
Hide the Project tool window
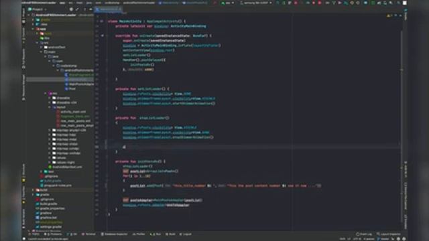(90, 9)
